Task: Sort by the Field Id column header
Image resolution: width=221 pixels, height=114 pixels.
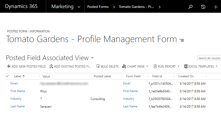Action: [x=157, y=76]
